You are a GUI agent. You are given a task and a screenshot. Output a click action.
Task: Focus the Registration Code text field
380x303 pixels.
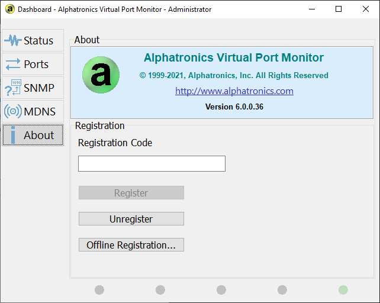tap(152, 164)
